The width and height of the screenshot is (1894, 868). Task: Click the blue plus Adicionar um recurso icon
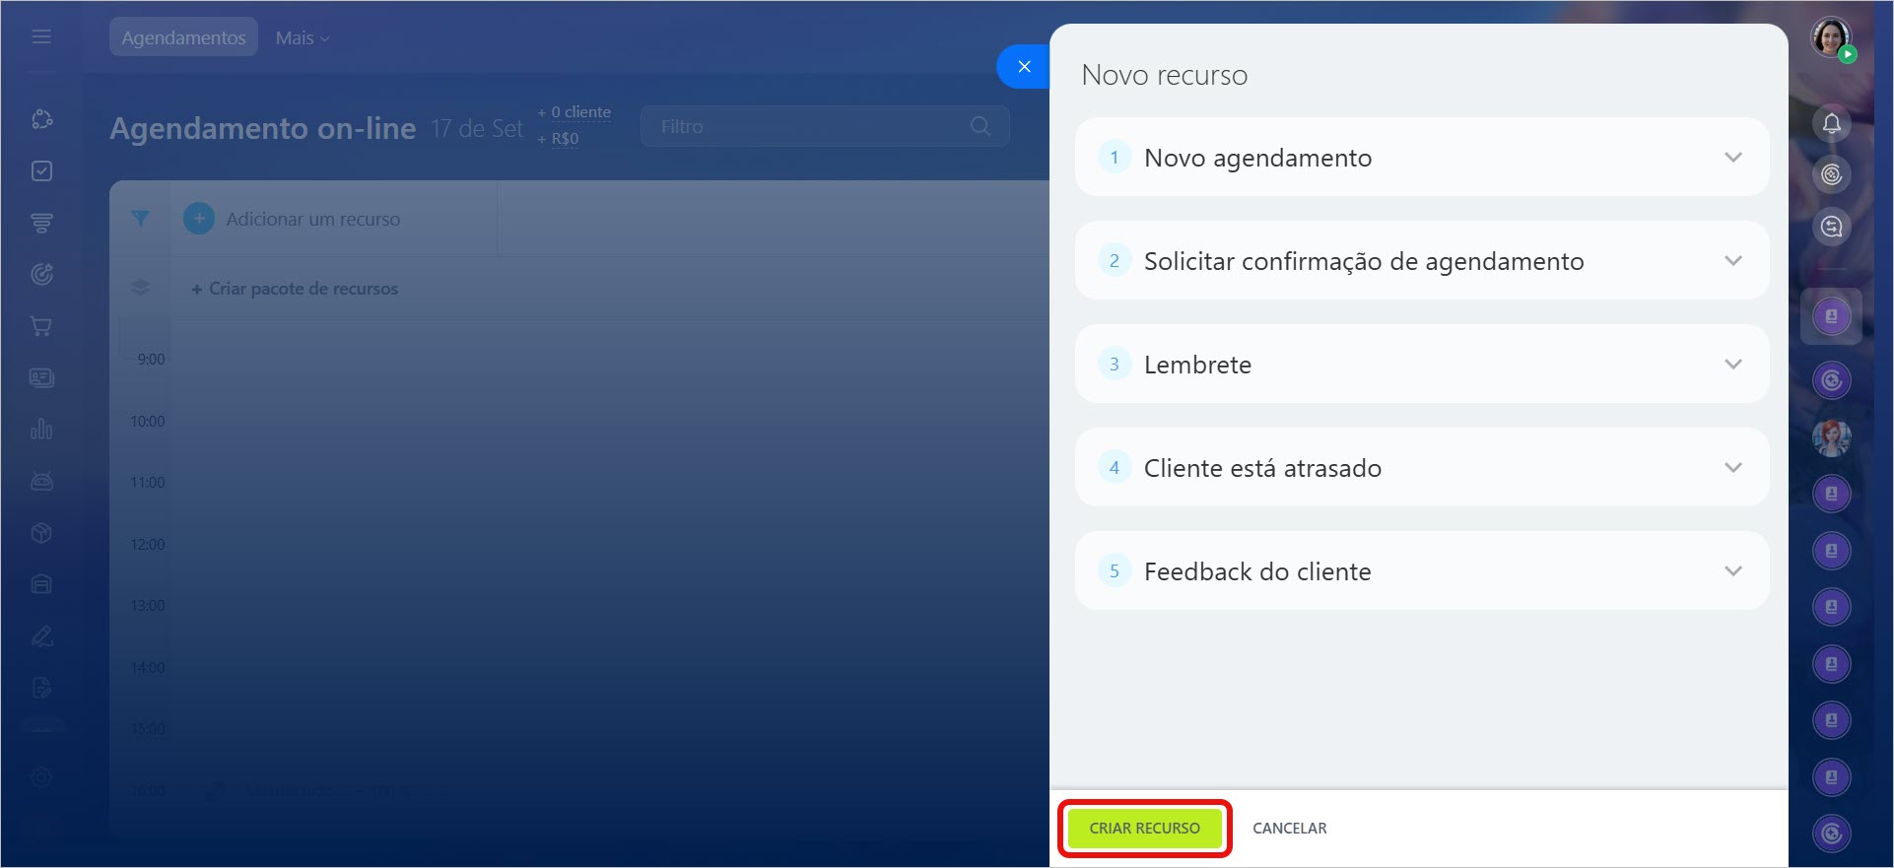pyautogui.click(x=199, y=219)
